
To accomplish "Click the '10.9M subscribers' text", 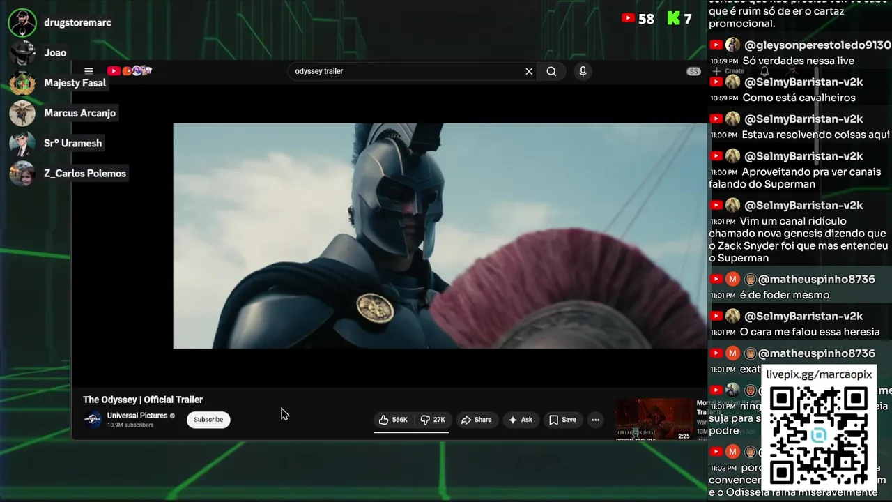I will (130, 425).
